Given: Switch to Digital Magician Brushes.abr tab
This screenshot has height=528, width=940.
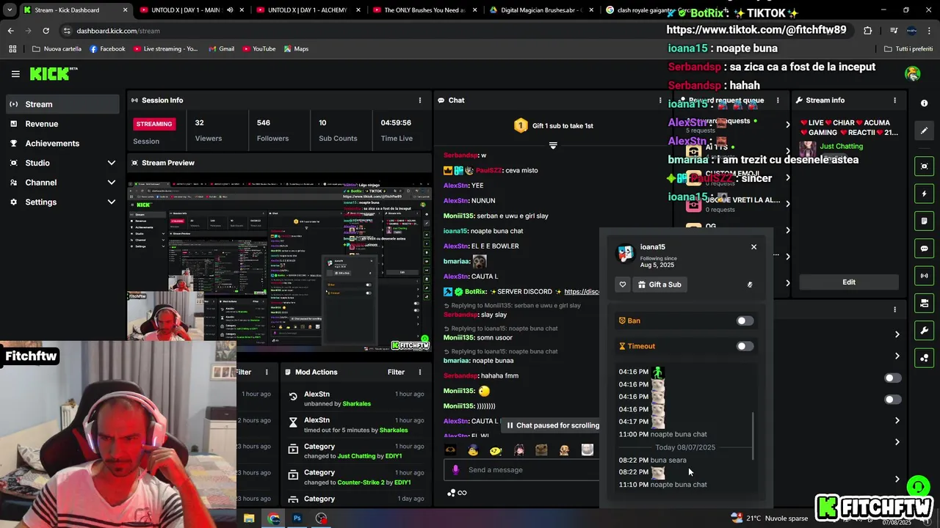Looking at the screenshot, I should (x=540, y=10).
